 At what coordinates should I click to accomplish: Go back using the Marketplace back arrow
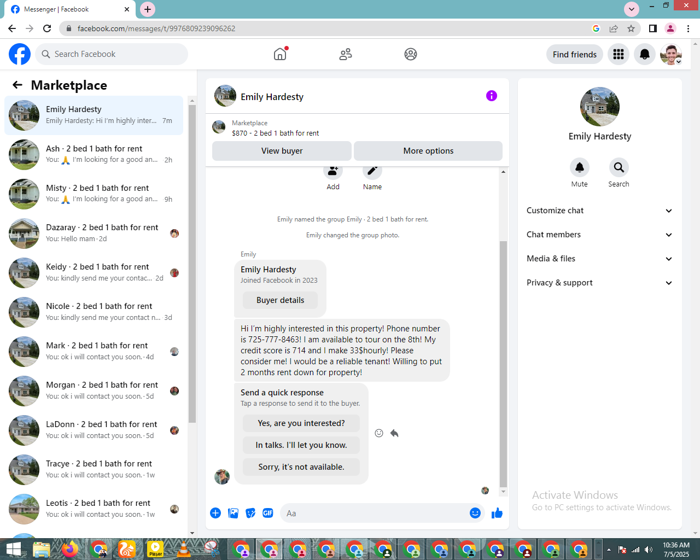coord(17,85)
